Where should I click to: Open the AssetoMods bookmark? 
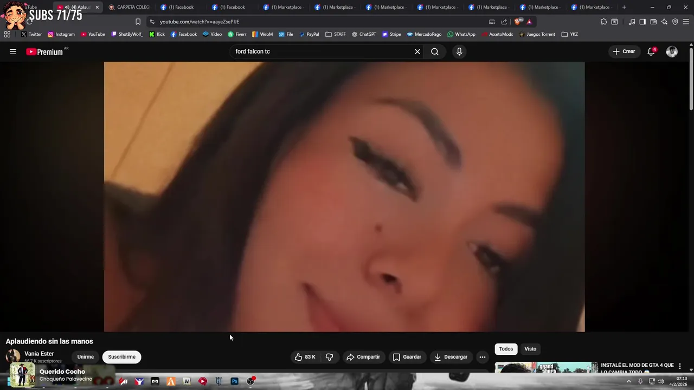tap(497, 34)
